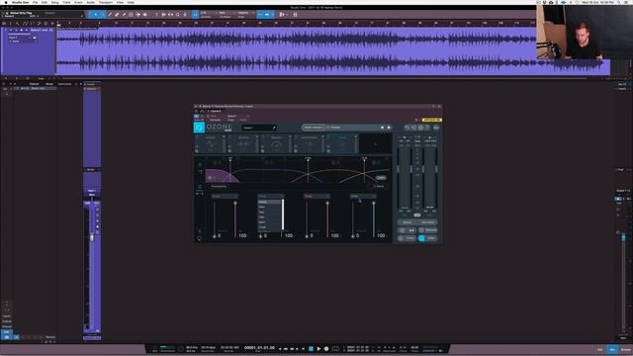Select the third module with the dial graphic
This screenshot has width=633, height=356.
click(x=276, y=143)
